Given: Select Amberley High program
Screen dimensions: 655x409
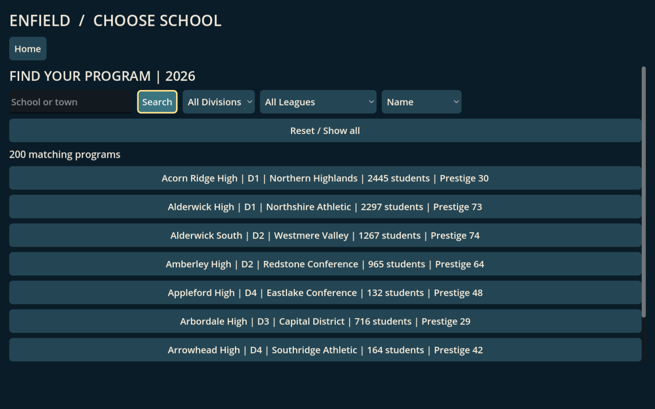Looking at the screenshot, I should [325, 264].
